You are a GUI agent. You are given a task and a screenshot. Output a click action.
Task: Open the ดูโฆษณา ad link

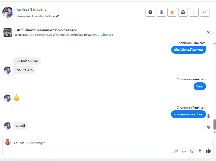[107, 35]
